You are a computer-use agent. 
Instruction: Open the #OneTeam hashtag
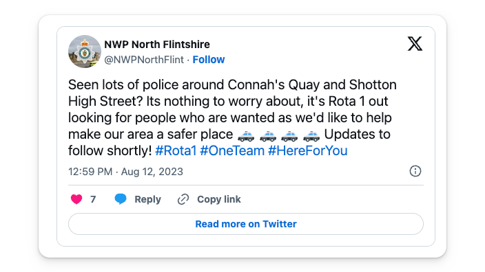tap(232, 151)
